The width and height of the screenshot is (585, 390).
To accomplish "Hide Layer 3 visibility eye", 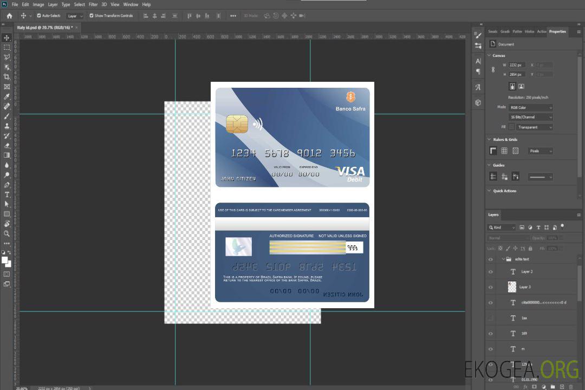I will coord(491,288).
